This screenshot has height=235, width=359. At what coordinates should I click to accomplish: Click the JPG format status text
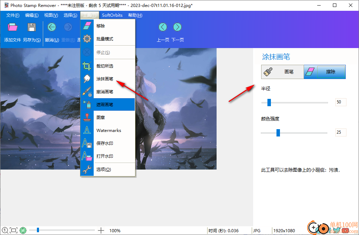click(257, 231)
